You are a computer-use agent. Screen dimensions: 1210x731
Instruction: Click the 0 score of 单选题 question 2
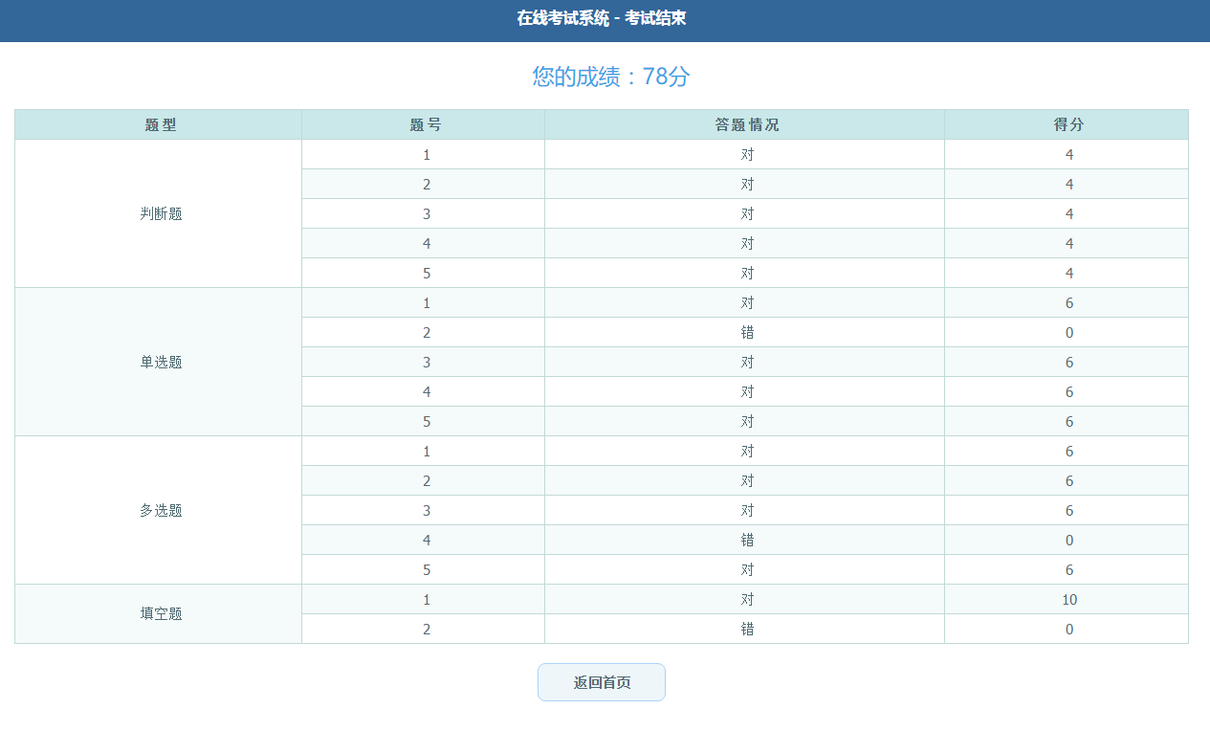pyautogui.click(x=1068, y=332)
